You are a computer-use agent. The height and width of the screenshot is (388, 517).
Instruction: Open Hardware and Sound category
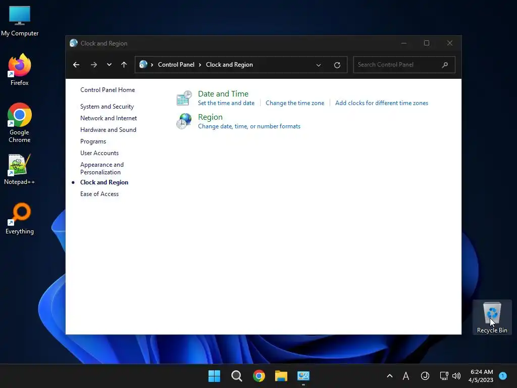108,130
